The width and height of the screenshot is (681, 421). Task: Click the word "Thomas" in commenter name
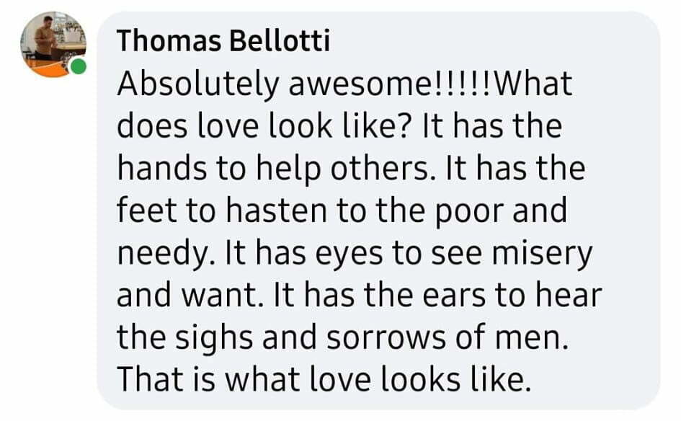tap(169, 41)
